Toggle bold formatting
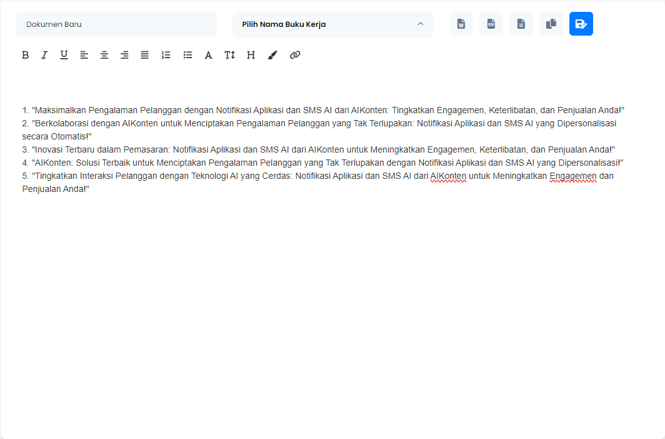 (26, 55)
